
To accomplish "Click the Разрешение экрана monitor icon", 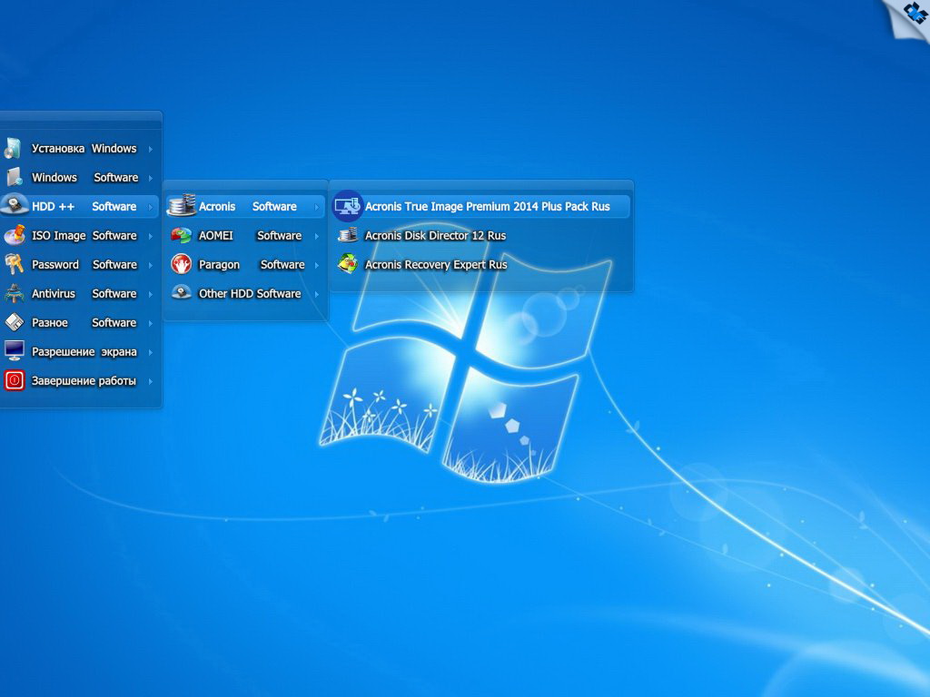I will coord(15,351).
